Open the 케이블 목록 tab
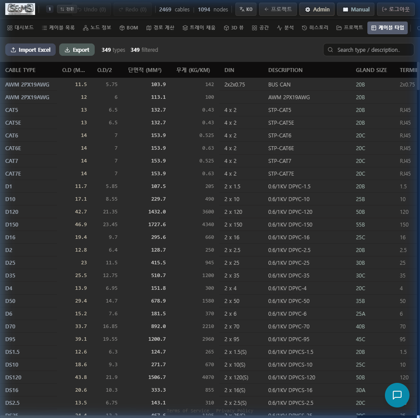The width and height of the screenshot is (420, 418). pos(58,28)
